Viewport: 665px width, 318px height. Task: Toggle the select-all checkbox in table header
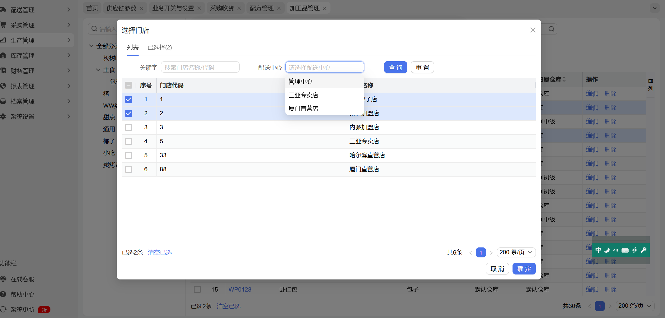pyautogui.click(x=129, y=85)
